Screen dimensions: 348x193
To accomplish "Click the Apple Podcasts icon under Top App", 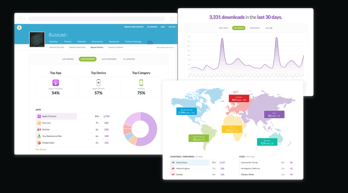I will [x=56, y=83].
